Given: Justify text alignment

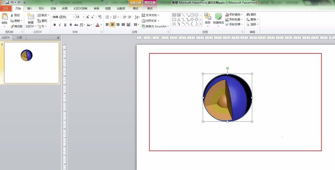Looking at the screenshot, I should (x=123, y=25).
